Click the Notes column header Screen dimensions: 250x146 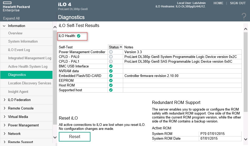click(129, 47)
